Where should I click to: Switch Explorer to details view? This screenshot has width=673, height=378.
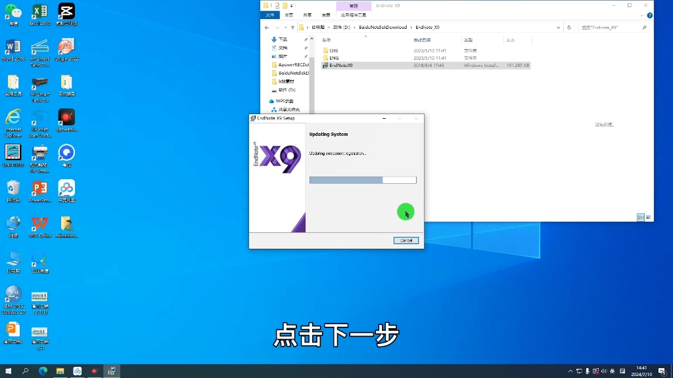coord(641,218)
